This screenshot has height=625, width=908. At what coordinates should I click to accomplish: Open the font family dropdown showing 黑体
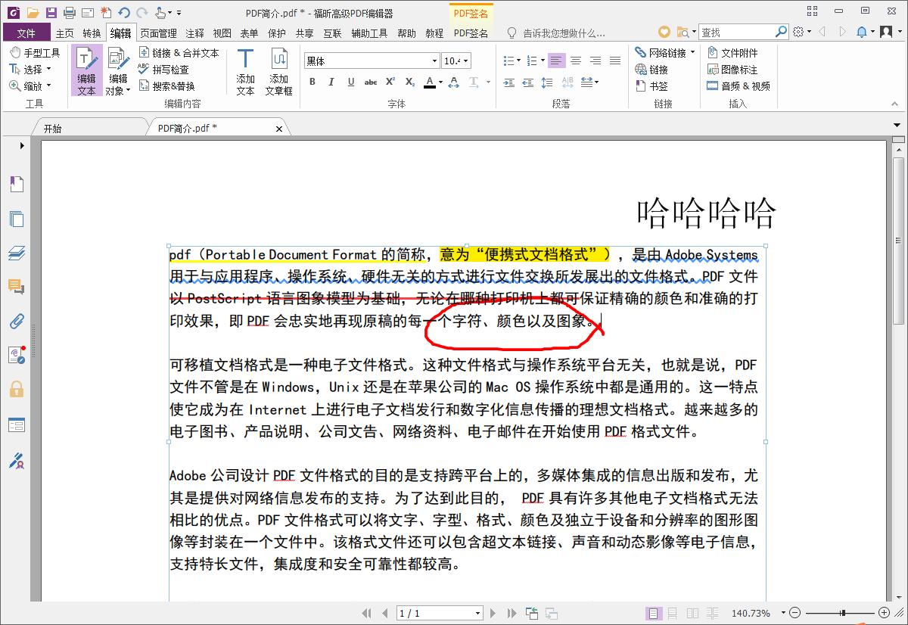point(433,60)
